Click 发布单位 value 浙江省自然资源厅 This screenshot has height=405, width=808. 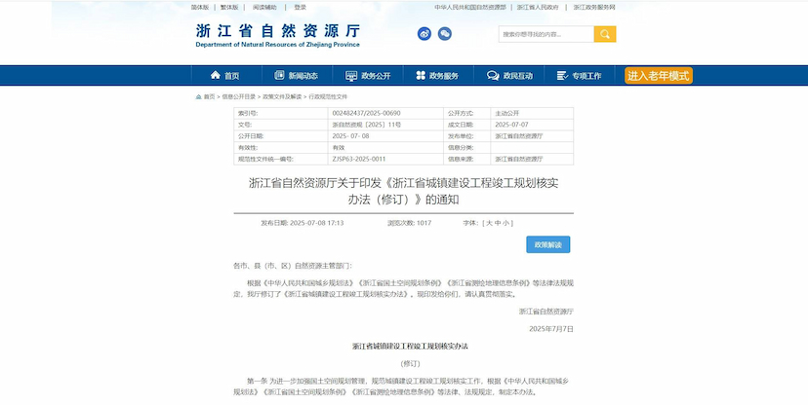point(519,136)
